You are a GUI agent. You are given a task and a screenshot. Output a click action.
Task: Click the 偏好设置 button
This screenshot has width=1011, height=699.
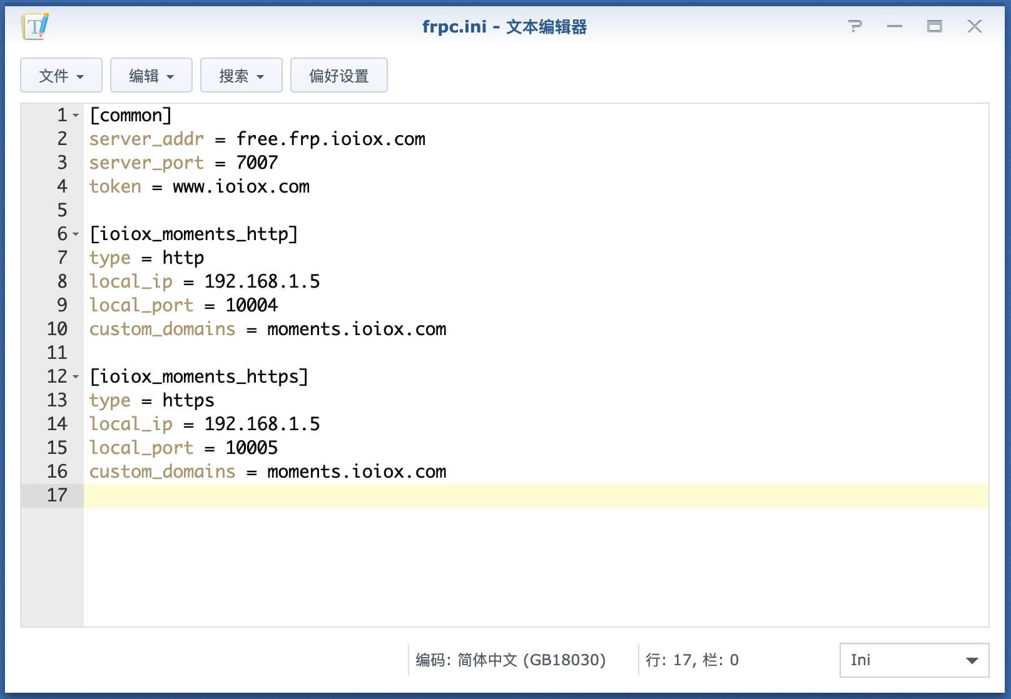[339, 76]
